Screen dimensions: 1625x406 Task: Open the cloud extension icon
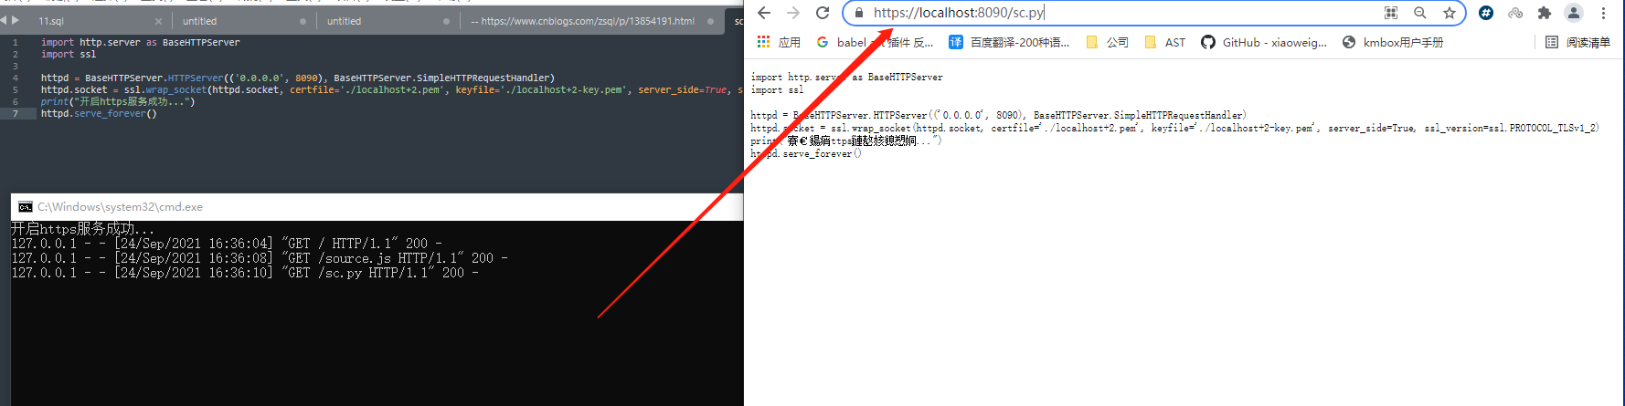click(1515, 13)
